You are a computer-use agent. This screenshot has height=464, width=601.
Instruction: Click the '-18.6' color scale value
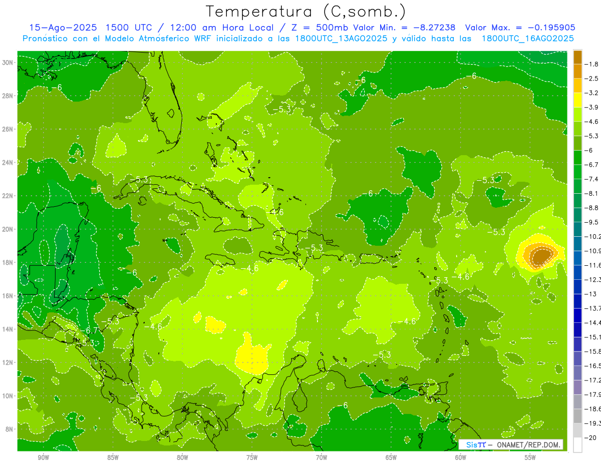pos(593,409)
